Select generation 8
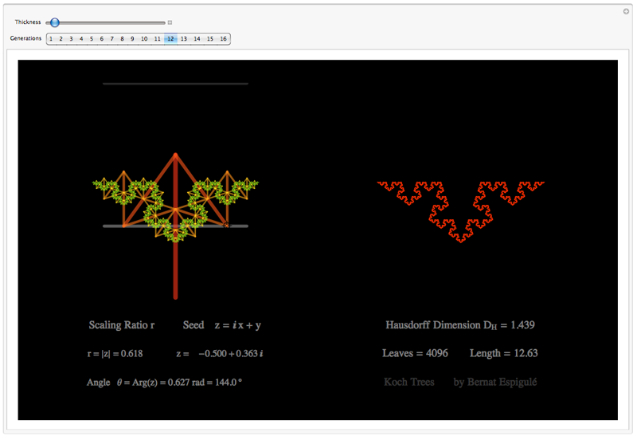The image size is (637, 440). [x=122, y=38]
